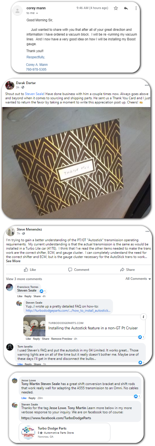Open the All Comments sorting dropdown
Screen dimensions: 155x446
[x=138, y=279]
